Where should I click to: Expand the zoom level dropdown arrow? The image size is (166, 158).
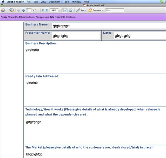tap(59, 10)
